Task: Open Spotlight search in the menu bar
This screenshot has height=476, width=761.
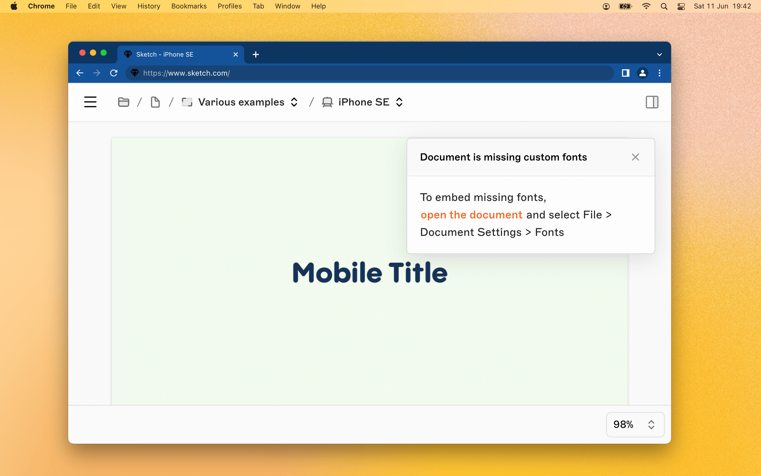Action: [664, 6]
